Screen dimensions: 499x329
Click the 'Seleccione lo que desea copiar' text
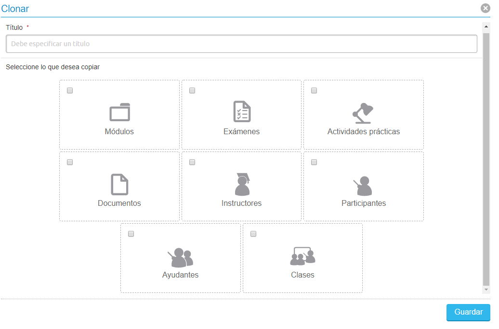click(x=53, y=67)
